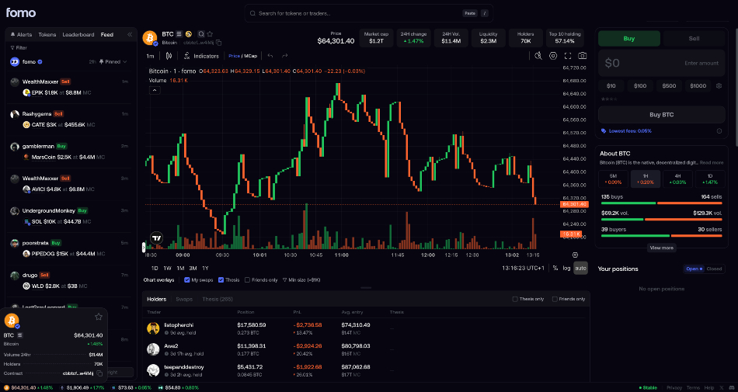Open the Min size filter dropdown
The width and height of the screenshot is (738, 392).
[301, 280]
